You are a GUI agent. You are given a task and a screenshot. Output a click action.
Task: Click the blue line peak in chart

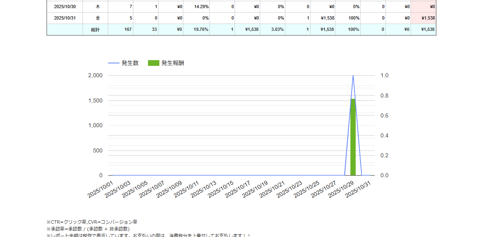coord(353,76)
